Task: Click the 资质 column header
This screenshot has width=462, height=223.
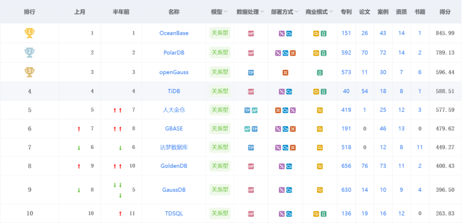Action: click(x=401, y=12)
